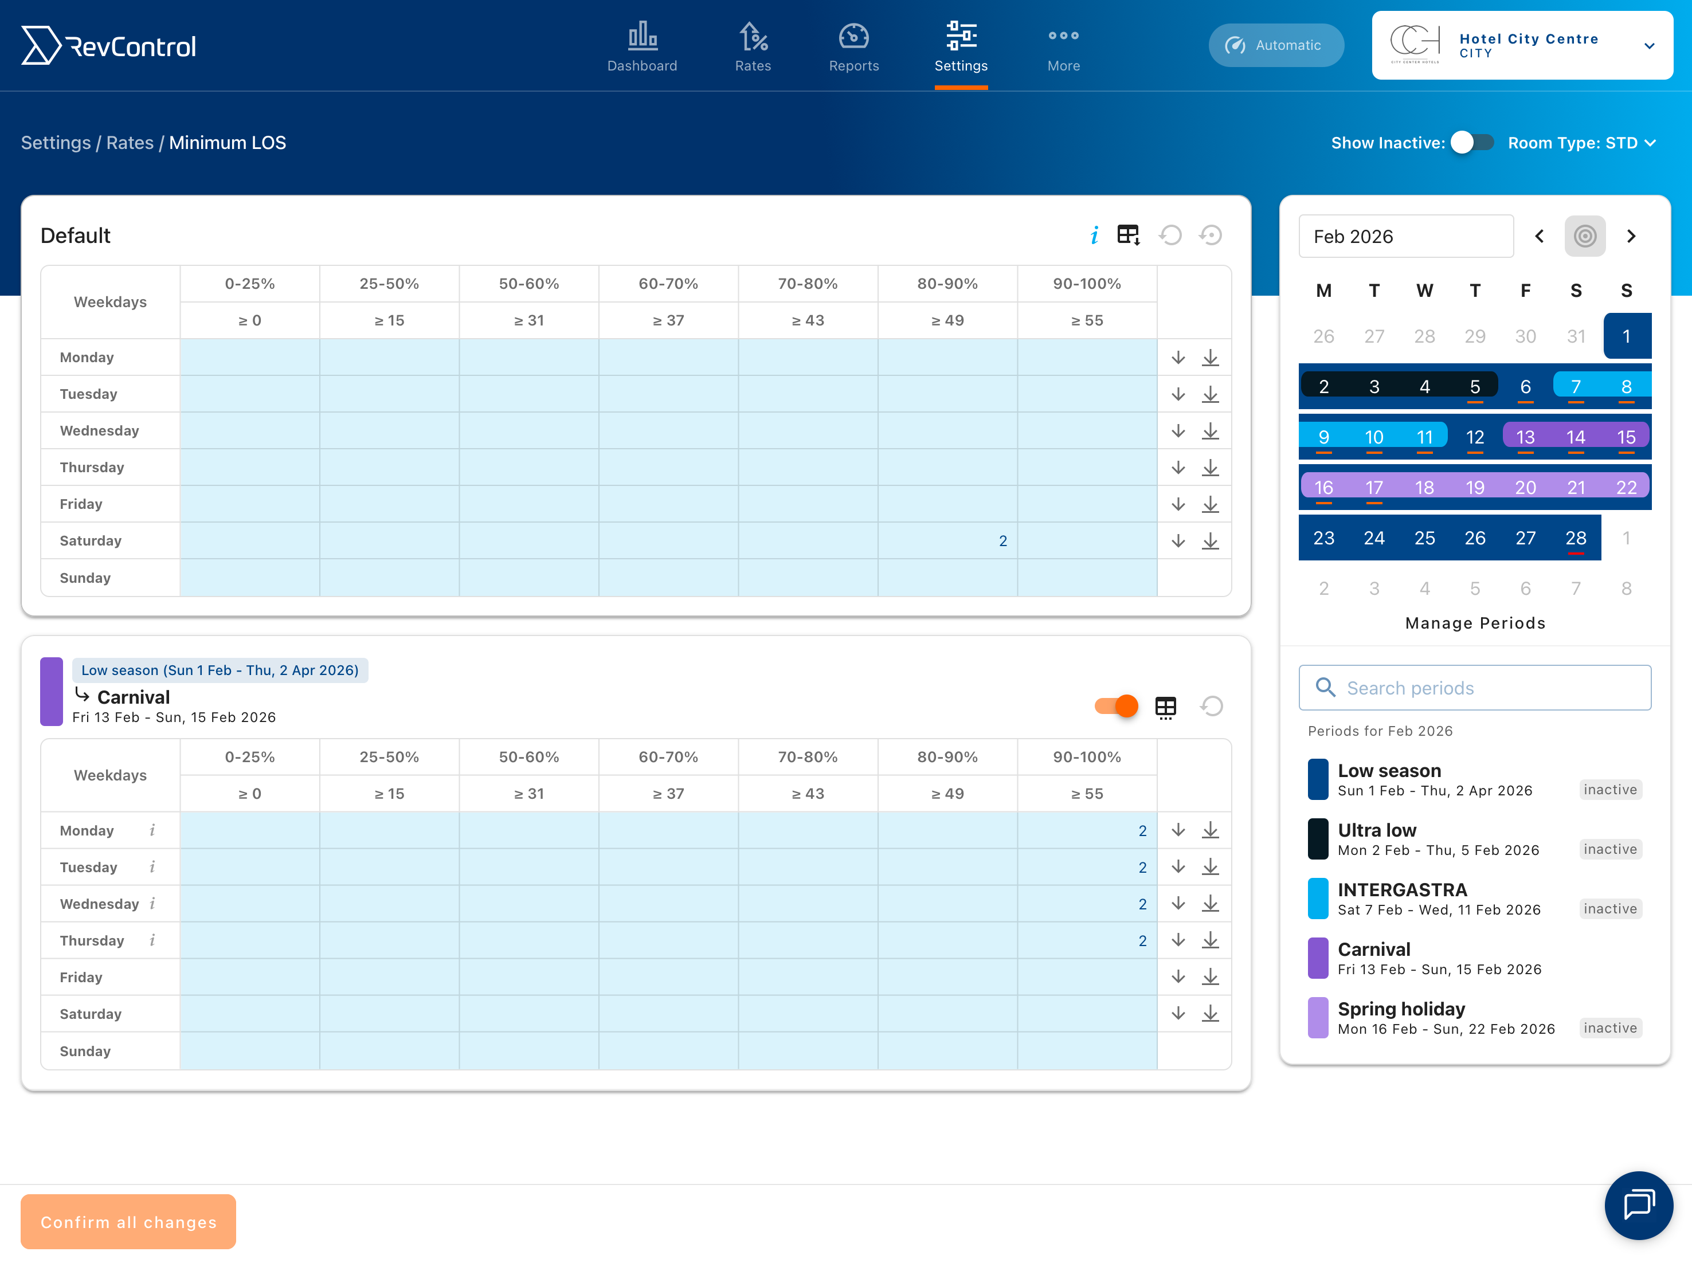The height and width of the screenshot is (1271, 1692).
Task: Click the Manage Periods link
Action: tap(1475, 623)
